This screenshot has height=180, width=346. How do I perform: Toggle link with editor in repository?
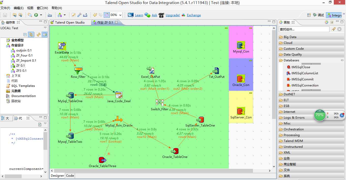click(31, 34)
